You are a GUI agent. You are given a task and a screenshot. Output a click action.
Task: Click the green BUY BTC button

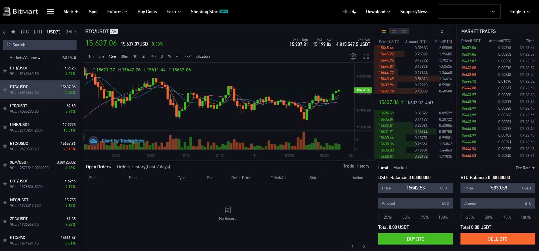[x=415, y=239]
